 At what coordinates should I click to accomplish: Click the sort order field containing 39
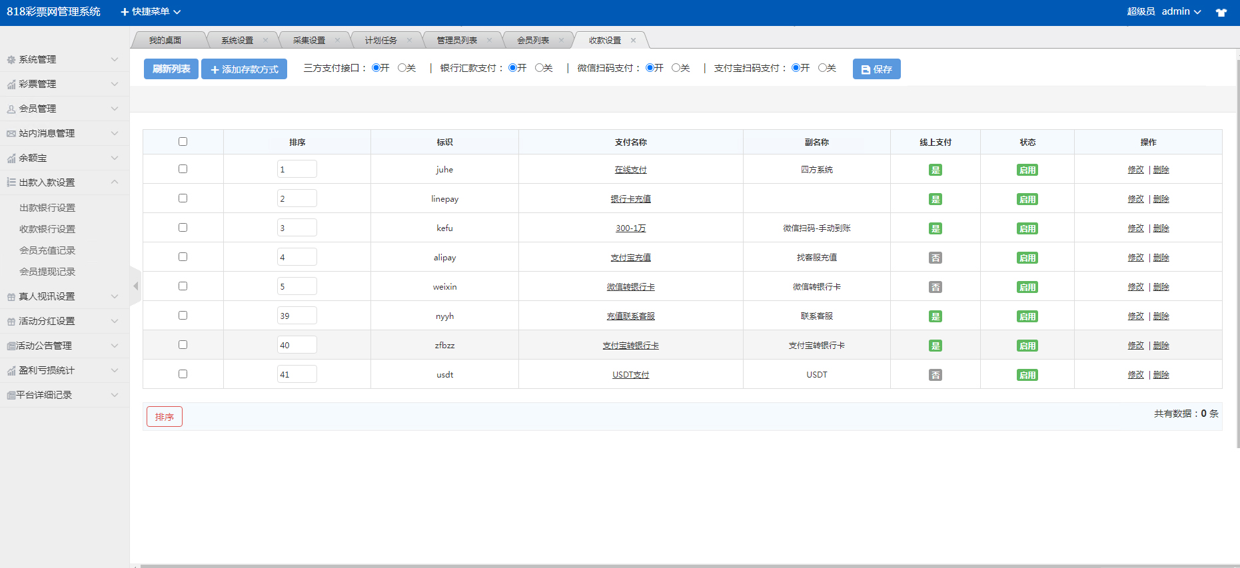[297, 316]
